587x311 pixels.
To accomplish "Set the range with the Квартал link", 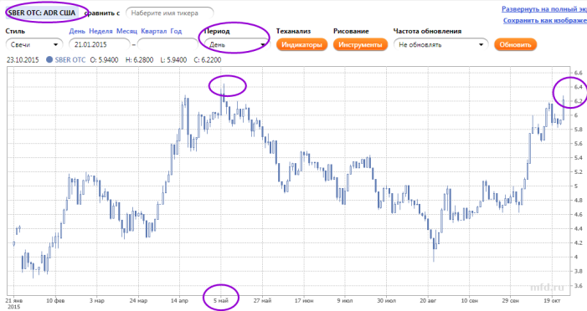I will [x=154, y=32].
